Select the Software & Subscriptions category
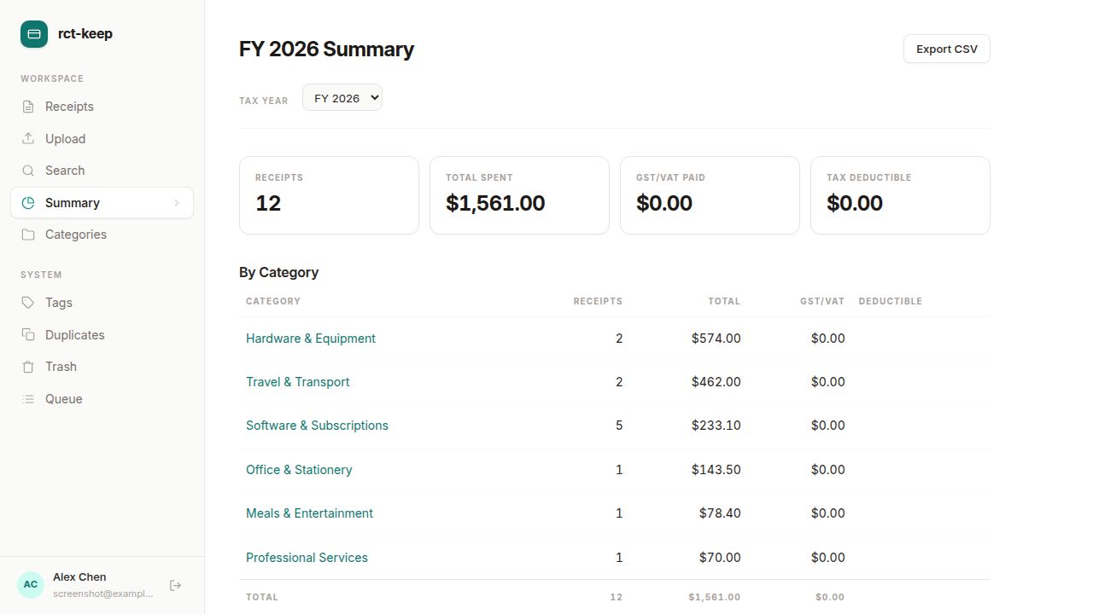 point(317,425)
